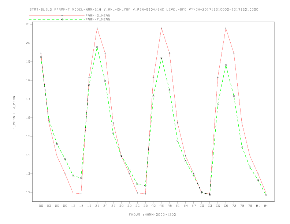This screenshot has width=290, height=224.
Task: Click the x-axis tick label 12
Action: (x=73, y=206)
